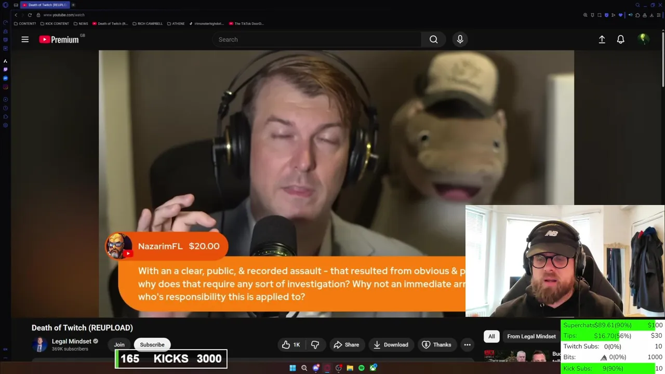The image size is (665, 374).
Task: Open the browser downloads icon
Action: pos(651,15)
